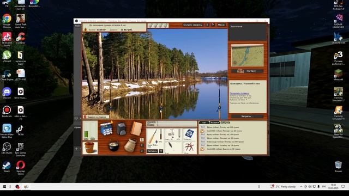Viewport: 349px width, 196px height.
Task: Open the blue tackle box
Action: (x=106, y=129)
